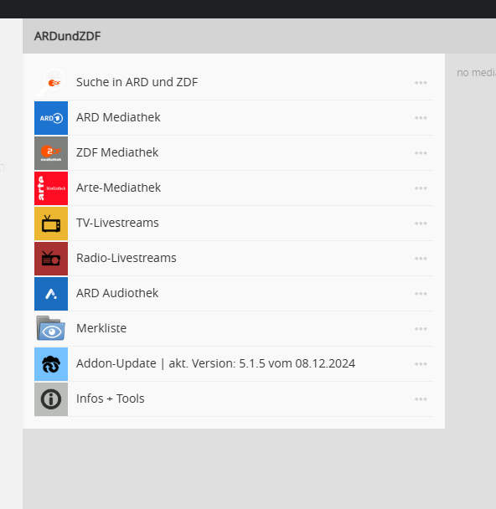This screenshot has width=496, height=509.
Task: Click the ARD Mediathek logo thumbnail
Action: [x=51, y=118]
